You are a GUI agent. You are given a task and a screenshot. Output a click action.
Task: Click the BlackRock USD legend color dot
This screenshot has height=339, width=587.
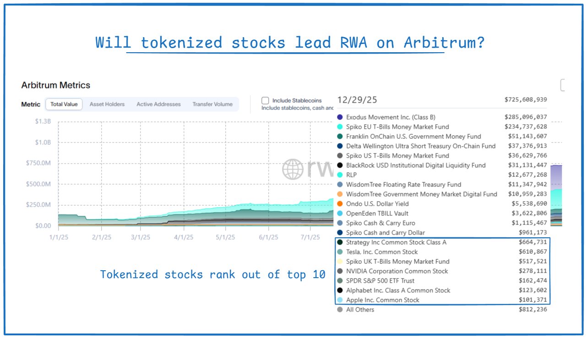(x=339, y=165)
